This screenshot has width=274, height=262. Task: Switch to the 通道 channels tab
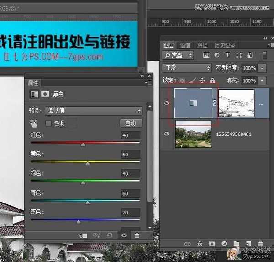185,45
